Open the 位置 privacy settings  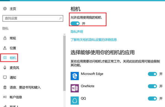point(13,48)
